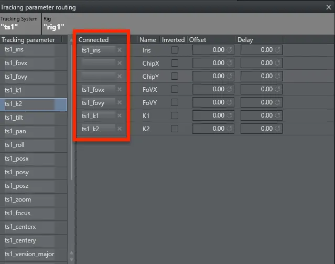Pick the ts1_zoom tracking parameter
This screenshot has width=335, height=264.
tap(34, 200)
